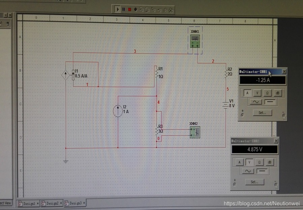
Task: Click the 2Ω value label of R2
Action: [230, 74]
